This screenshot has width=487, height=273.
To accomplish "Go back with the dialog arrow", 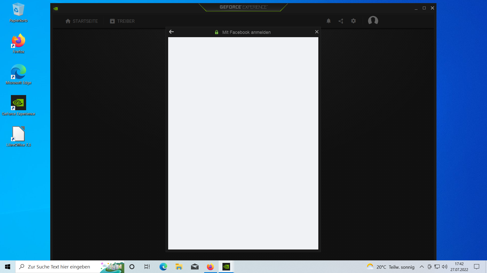I will (171, 32).
